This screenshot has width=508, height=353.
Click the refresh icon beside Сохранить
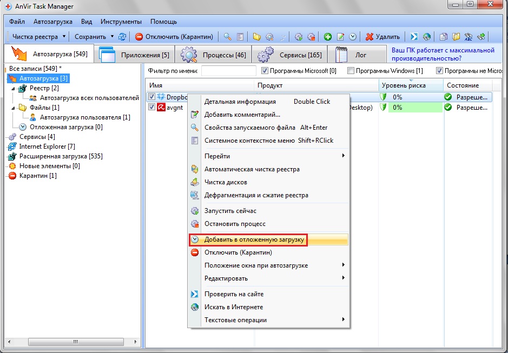point(122,37)
